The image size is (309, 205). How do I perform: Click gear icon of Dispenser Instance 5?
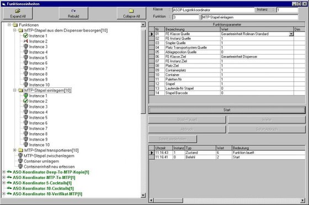(x=25, y=57)
